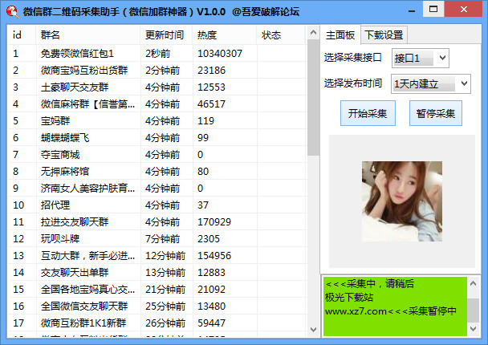488x345 pixels.
Task: Select row 微商宝妈互粉出货群
Action: coord(157,71)
